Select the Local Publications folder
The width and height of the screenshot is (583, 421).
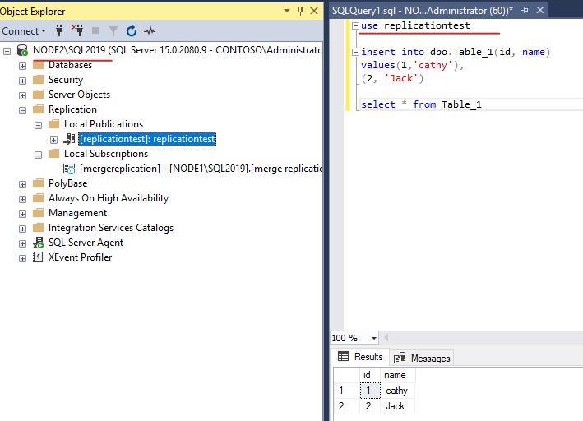pyautogui.click(x=104, y=124)
